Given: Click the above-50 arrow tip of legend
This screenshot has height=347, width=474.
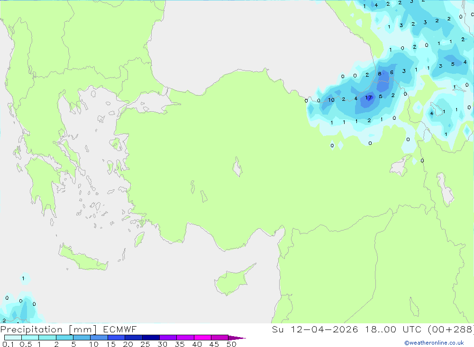Looking at the screenshot, I should [237, 338].
